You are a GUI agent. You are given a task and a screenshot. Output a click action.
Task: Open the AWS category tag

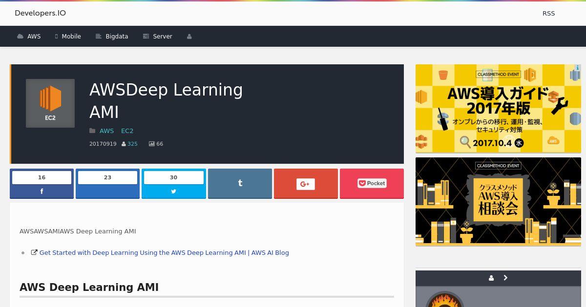pyautogui.click(x=106, y=131)
